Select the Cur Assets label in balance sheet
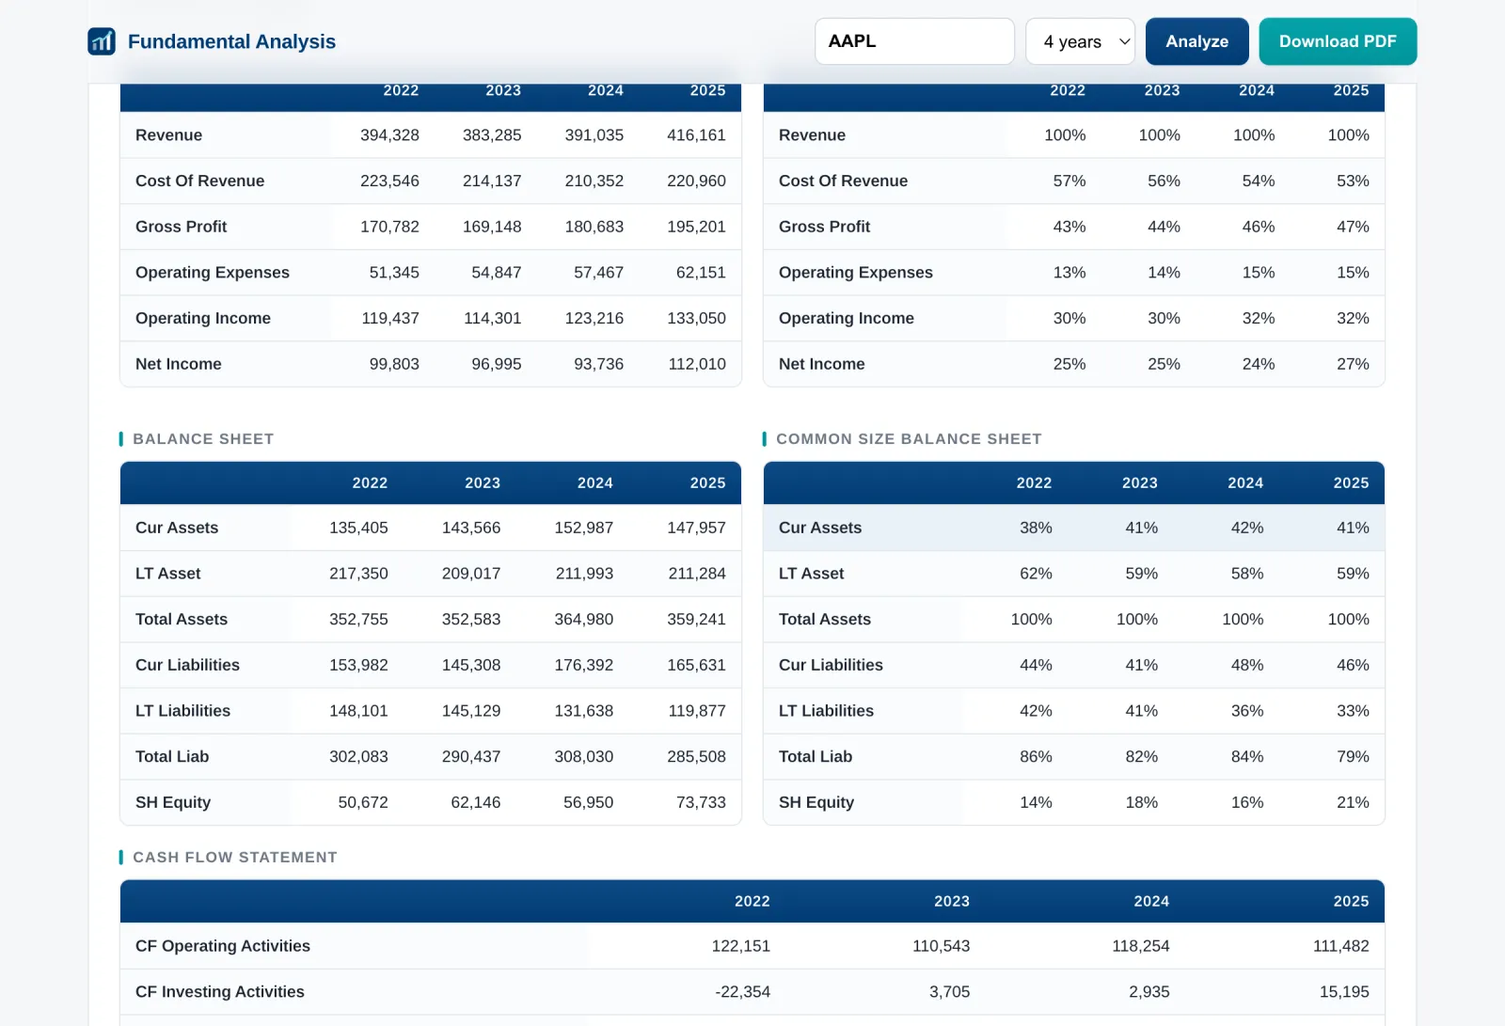Screen dimensions: 1505x1026 tap(177, 528)
